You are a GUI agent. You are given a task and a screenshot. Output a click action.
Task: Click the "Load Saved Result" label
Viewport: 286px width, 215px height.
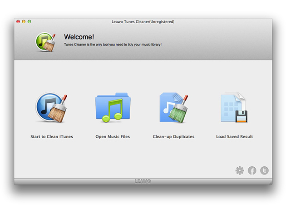pos(234,137)
